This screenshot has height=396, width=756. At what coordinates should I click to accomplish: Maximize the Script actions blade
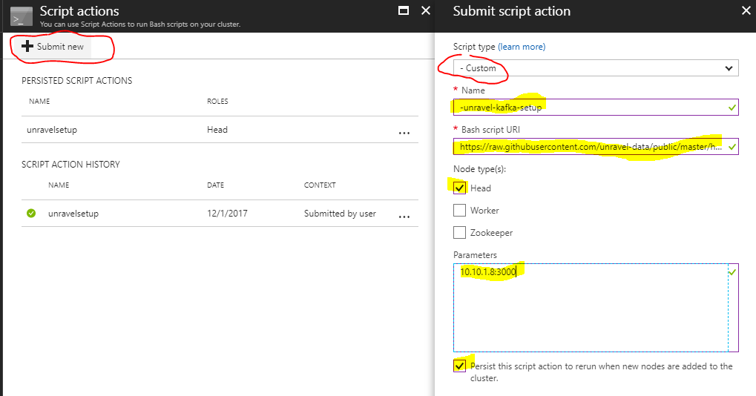(404, 10)
